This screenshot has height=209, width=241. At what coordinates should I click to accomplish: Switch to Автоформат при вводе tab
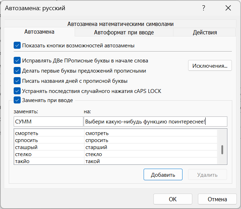click(124, 33)
